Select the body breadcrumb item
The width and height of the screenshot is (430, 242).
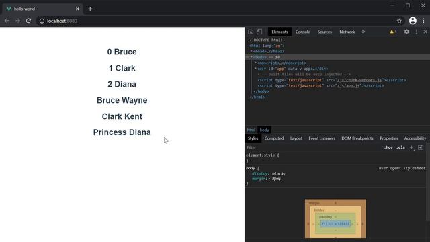pos(264,130)
